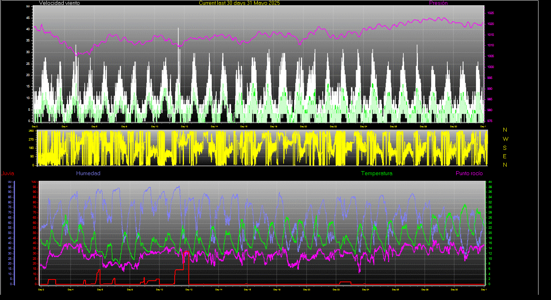Click the 'E' compass direction letter
The width and height of the screenshot is (551, 300).
[x=505, y=156]
